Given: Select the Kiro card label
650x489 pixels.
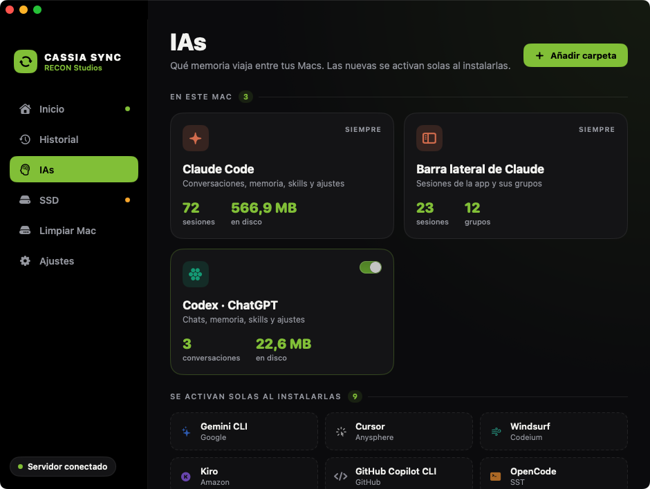Looking at the screenshot, I should (210, 471).
